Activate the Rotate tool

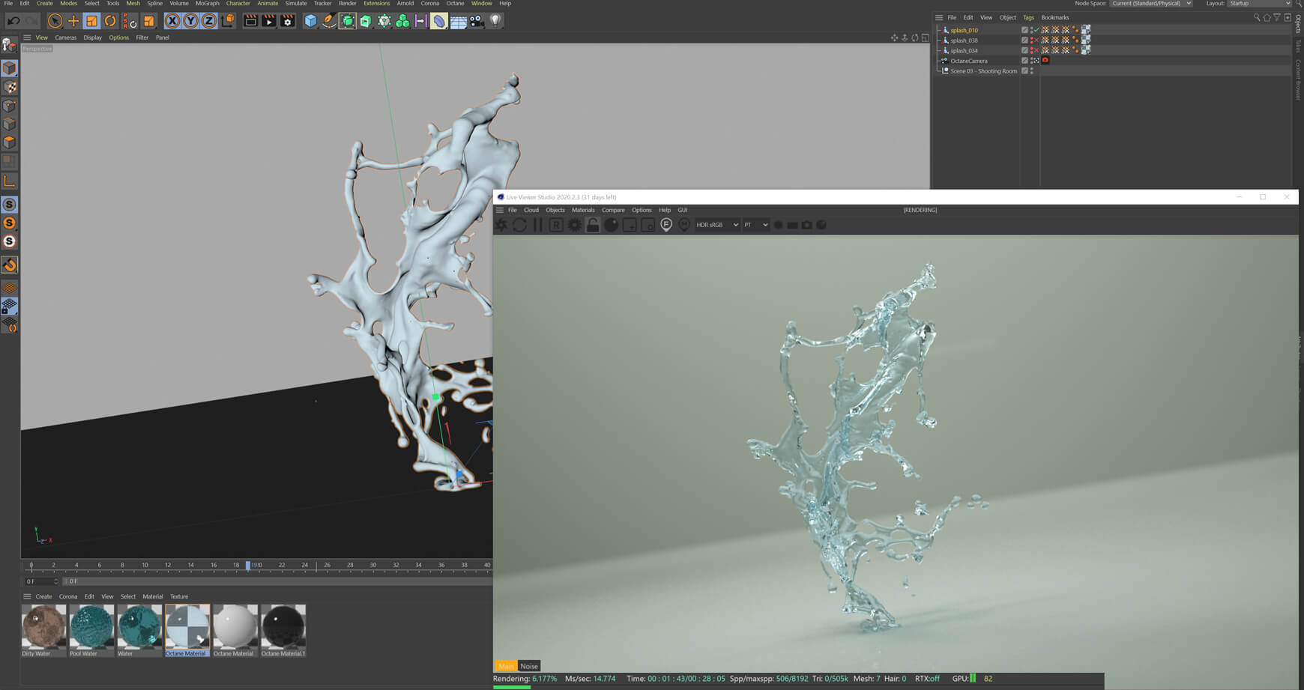pyautogui.click(x=110, y=21)
